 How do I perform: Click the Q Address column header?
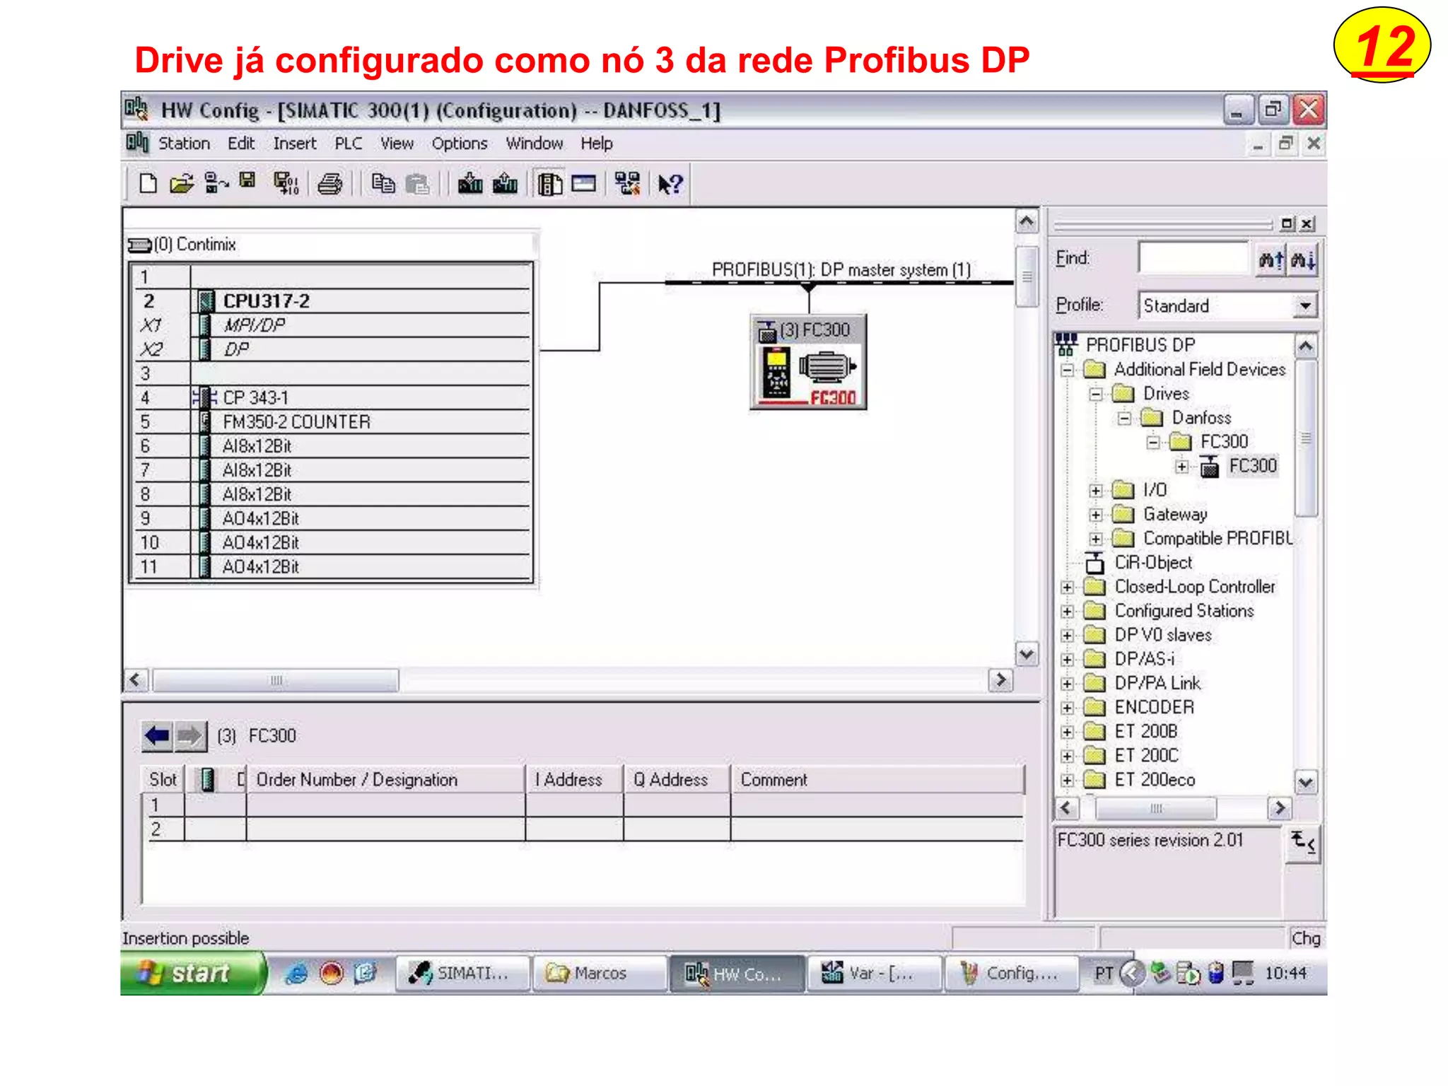click(677, 780)
